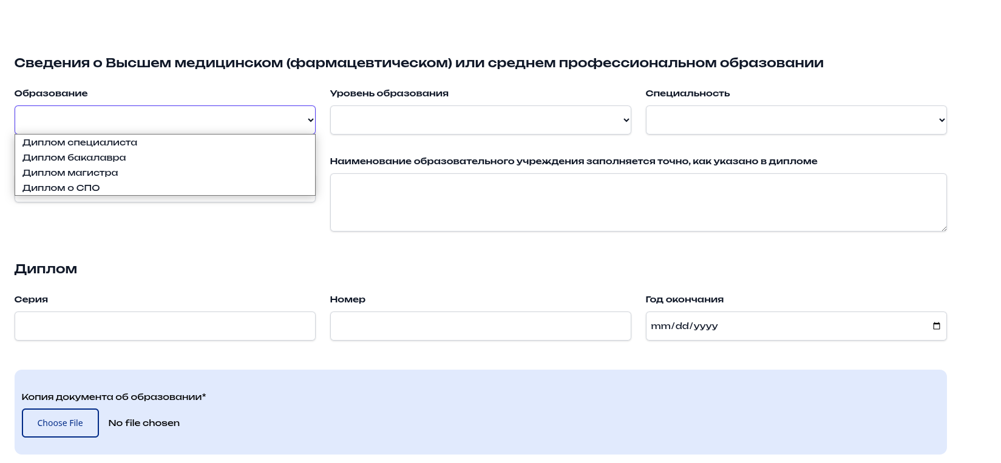
Task: Open the calendar picker icon in Год окончания
Action: click(936, 326)
